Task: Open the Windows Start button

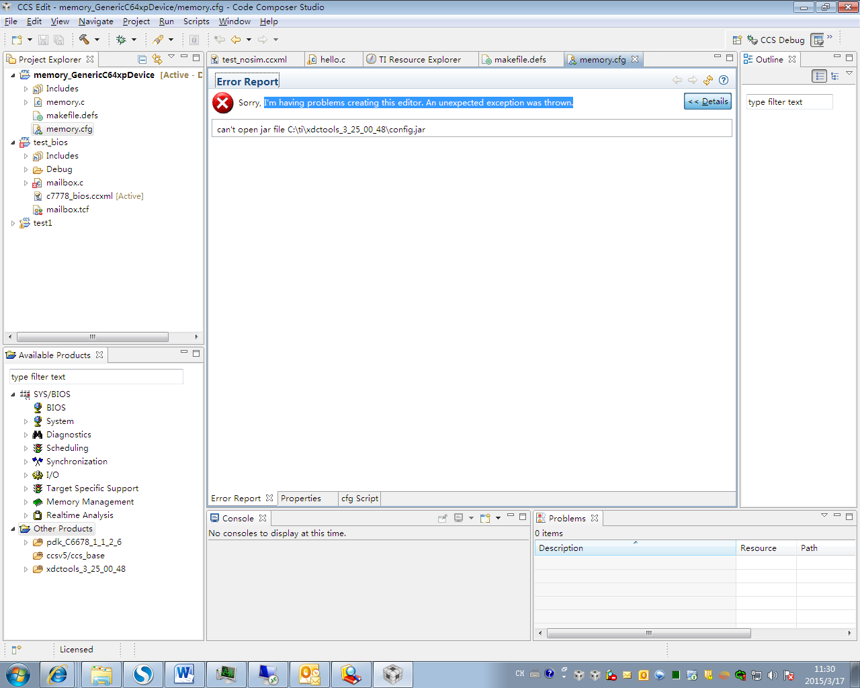Action: click(x=18, y=674)
